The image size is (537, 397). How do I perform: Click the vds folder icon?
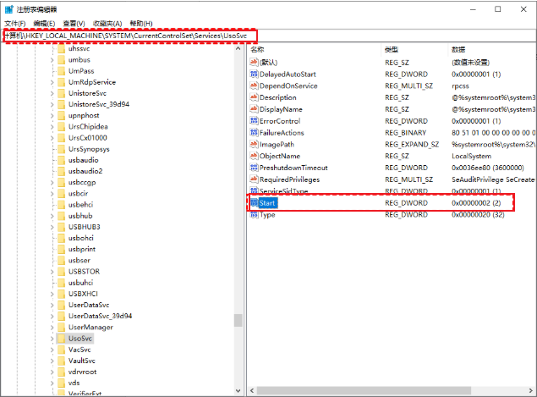(x=61, y=383)
